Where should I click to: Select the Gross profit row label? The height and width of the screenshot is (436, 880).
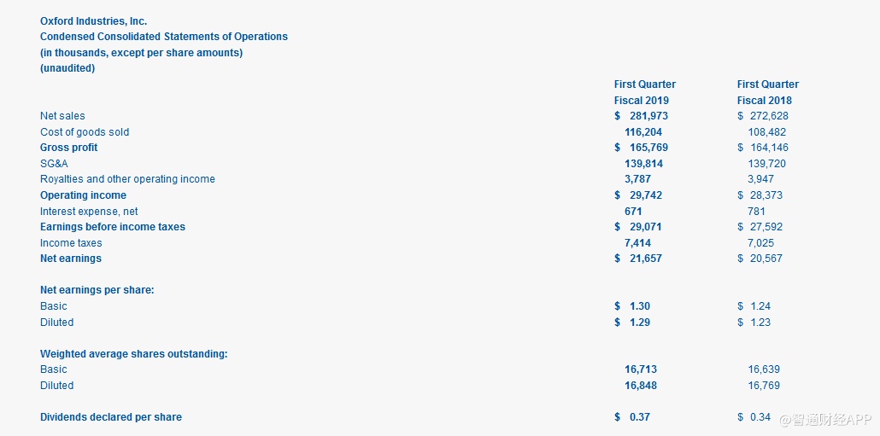68,148
